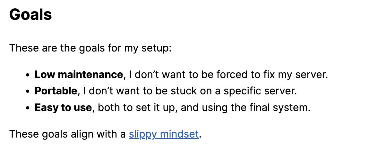Image resolution: width=369 pixels, height=151 pixels.
Task: Click the bold Low maintenance text
Action: (x=79, y=75)
